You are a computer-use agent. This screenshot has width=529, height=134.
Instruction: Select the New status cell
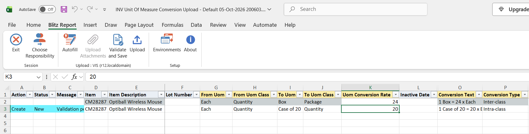pyautogui.click(x=44, y=109)
